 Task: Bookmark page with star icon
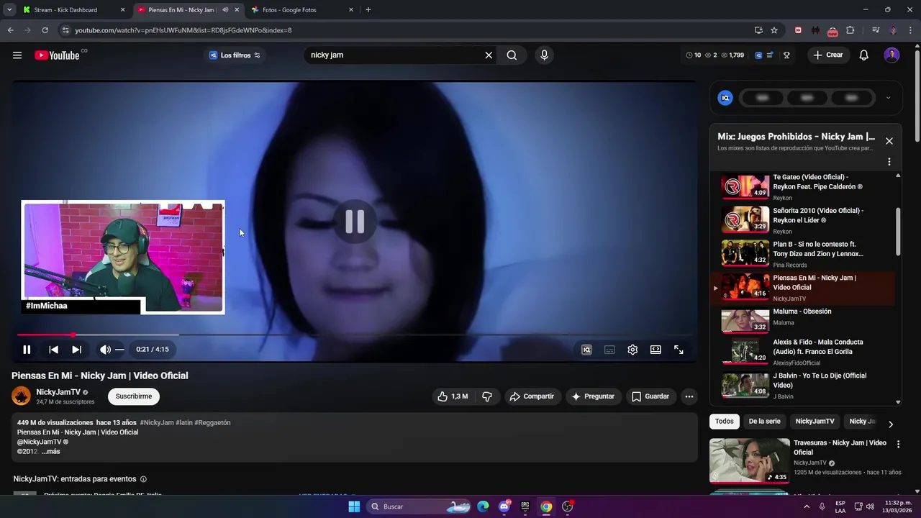(774, 30)
